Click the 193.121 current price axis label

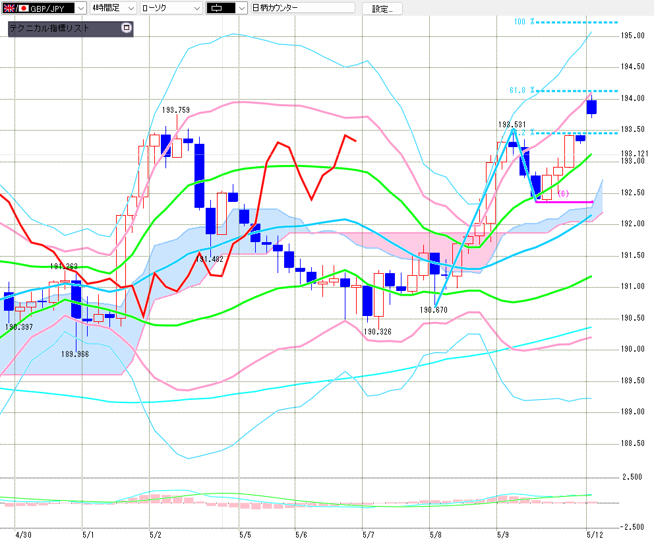(x=634, y=154)
